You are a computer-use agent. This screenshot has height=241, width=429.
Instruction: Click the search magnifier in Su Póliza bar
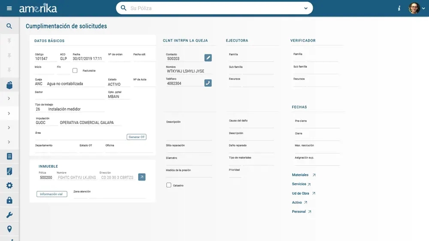coord(124,8)
